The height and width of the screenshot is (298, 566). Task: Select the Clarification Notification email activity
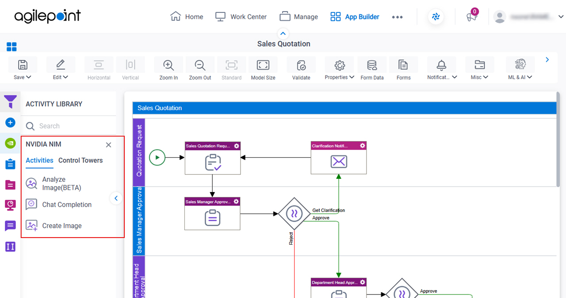tap(339, 158)
